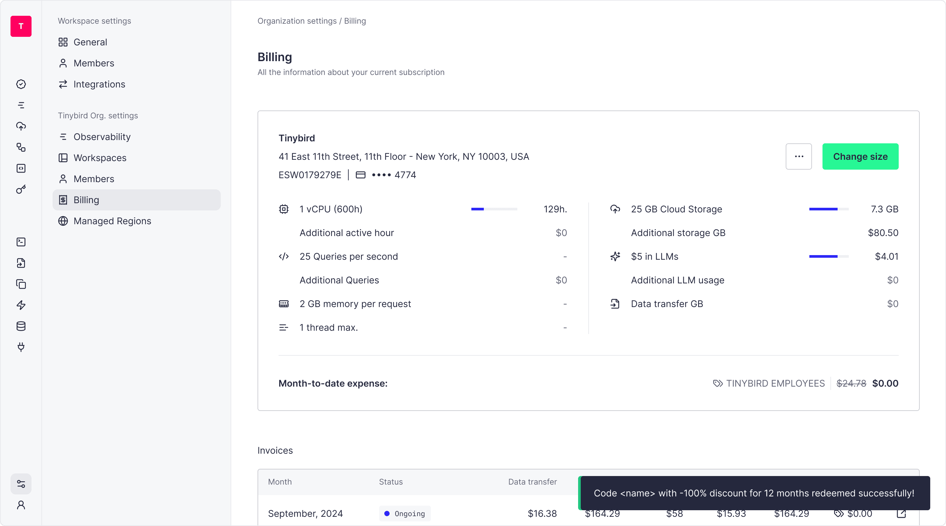Screen dimensions: 946x526
Task: Click Organization settings breadcrumb link
Action: (297, 21)
